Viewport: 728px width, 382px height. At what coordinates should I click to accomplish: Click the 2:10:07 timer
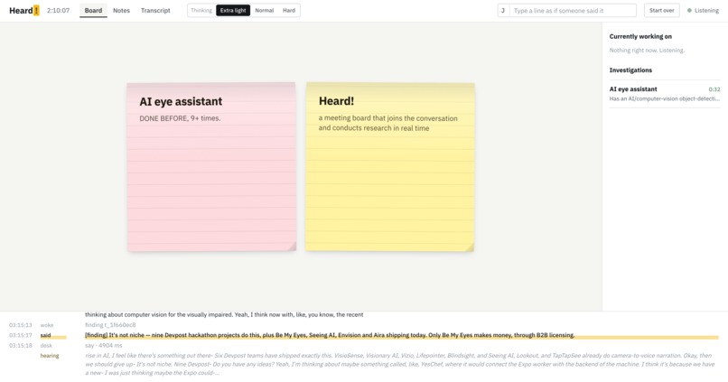(58, 10)
